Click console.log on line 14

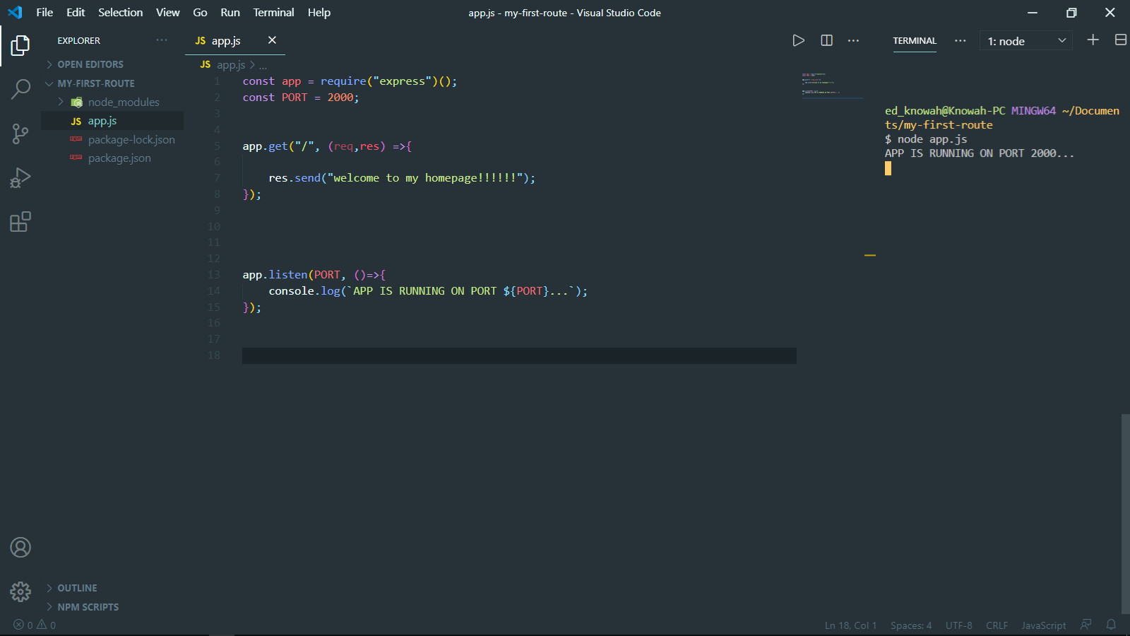[x=304, y=291]
